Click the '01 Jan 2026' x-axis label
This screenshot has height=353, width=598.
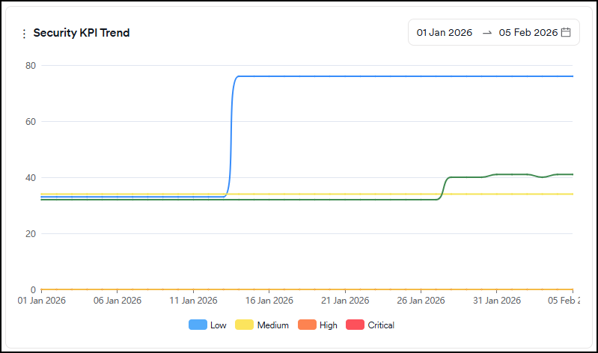pos(42,301)
